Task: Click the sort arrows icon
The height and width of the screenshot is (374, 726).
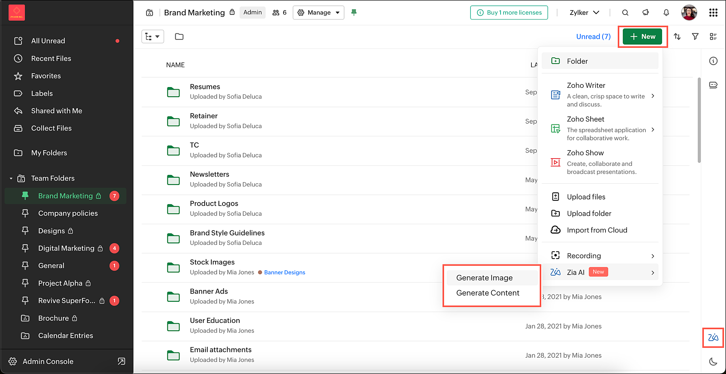Action: (677, 37)
